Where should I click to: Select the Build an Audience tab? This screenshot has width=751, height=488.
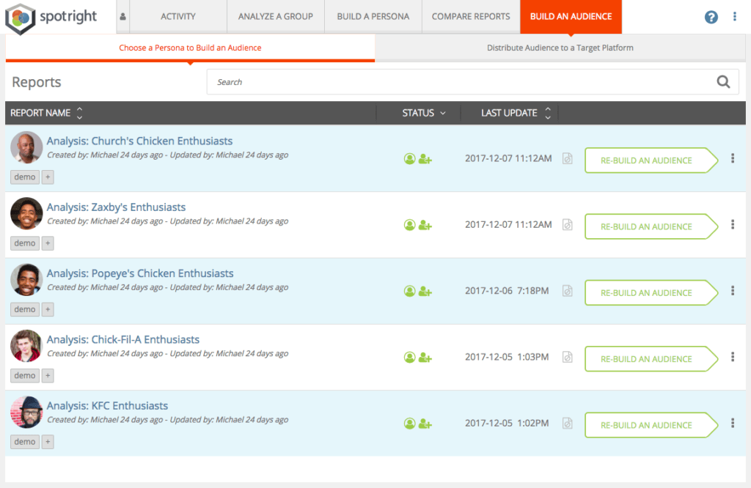(571, 17)
